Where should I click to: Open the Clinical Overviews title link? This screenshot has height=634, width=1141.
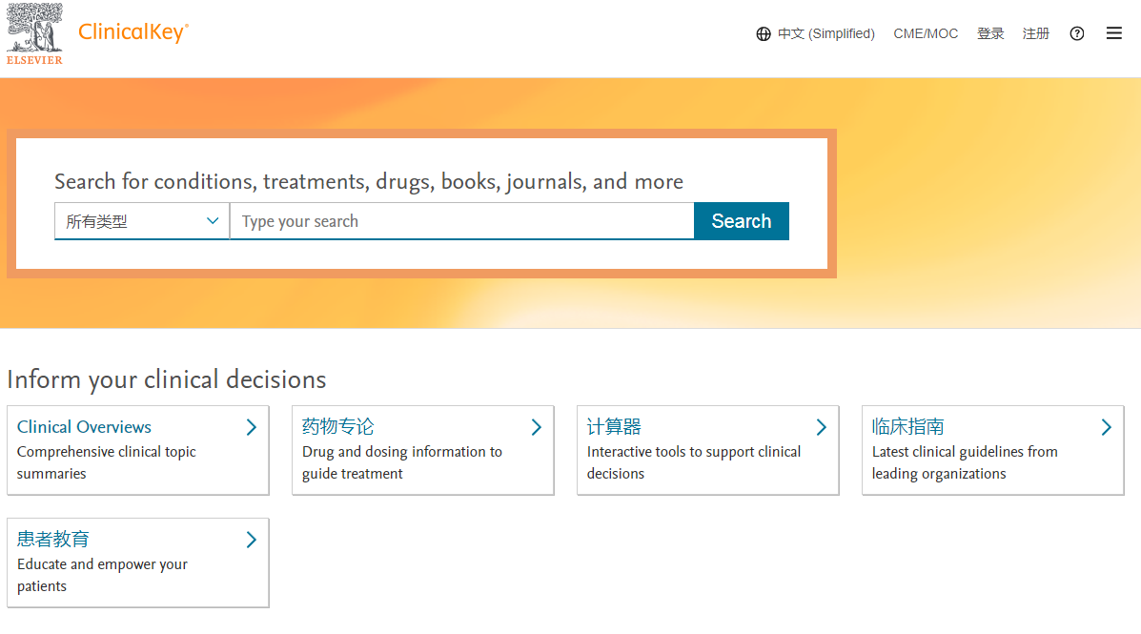(x=84, y=427)
